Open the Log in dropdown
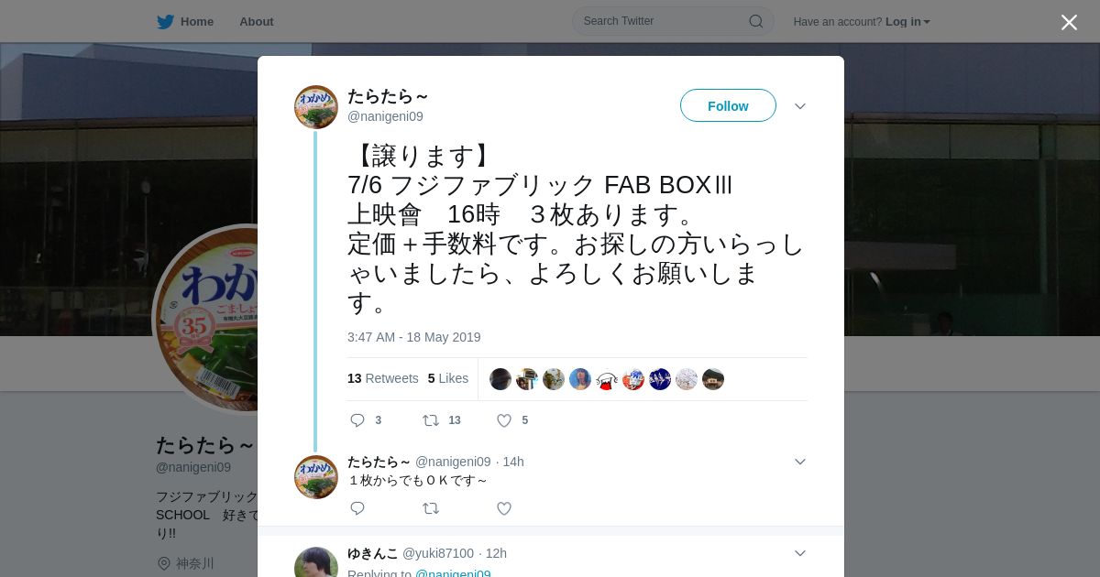 click(907, 22)
